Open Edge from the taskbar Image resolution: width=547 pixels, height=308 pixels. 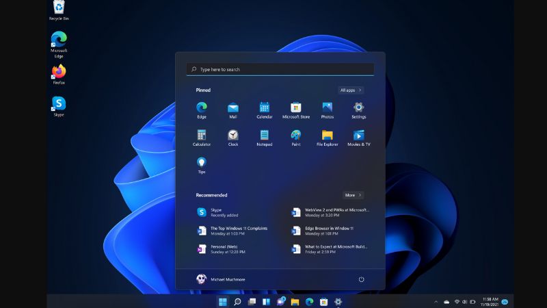click(x=310, y=302)
